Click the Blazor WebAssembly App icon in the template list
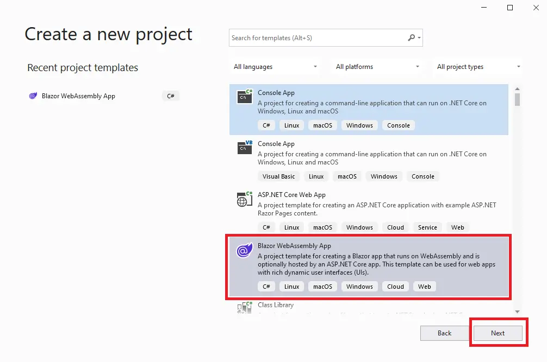 tap(245, 250)
